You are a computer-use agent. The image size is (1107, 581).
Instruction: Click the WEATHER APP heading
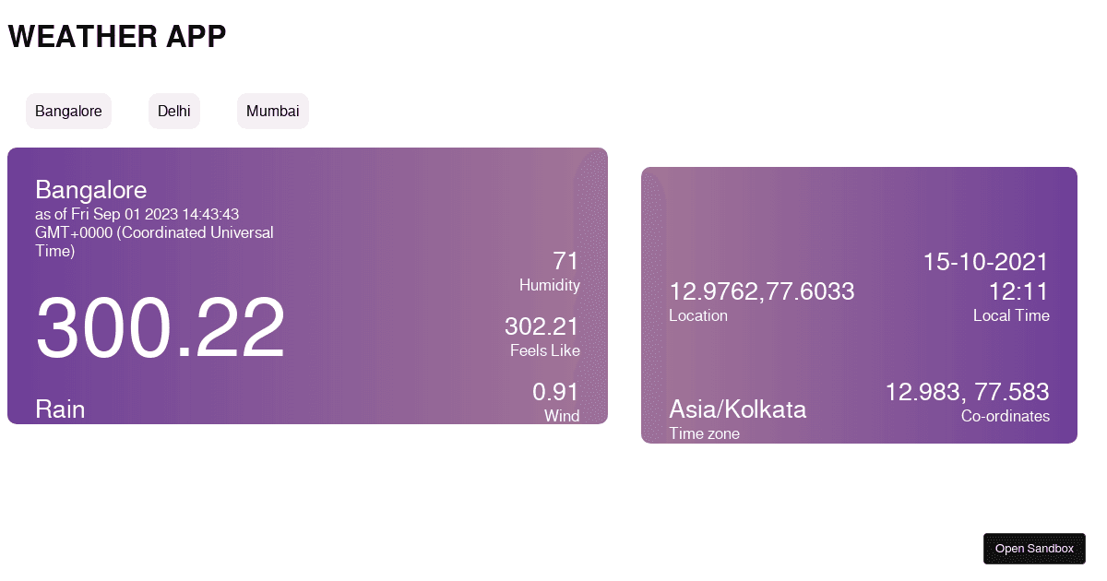click(x=117, y=36)
